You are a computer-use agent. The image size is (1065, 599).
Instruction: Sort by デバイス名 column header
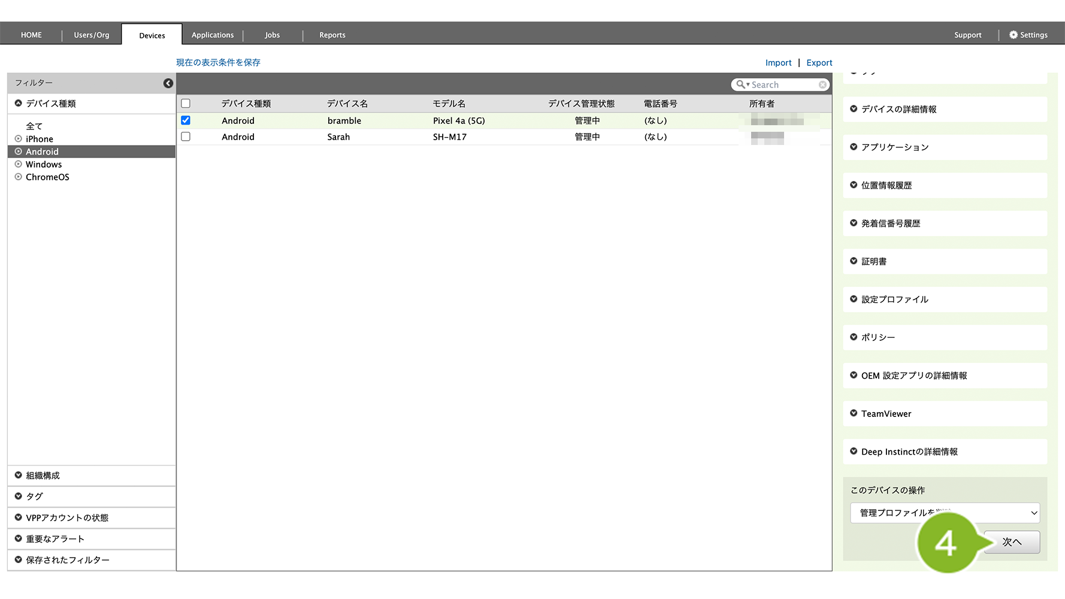coord(347,104)
